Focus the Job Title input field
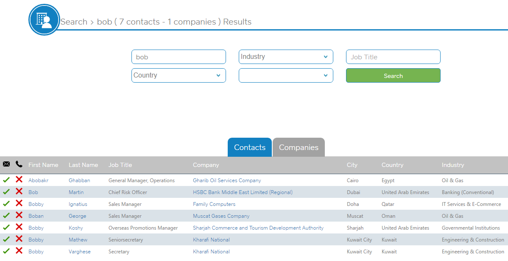Image resolution: width=508 pixels, height=261 pixels. tap(393, 57)
